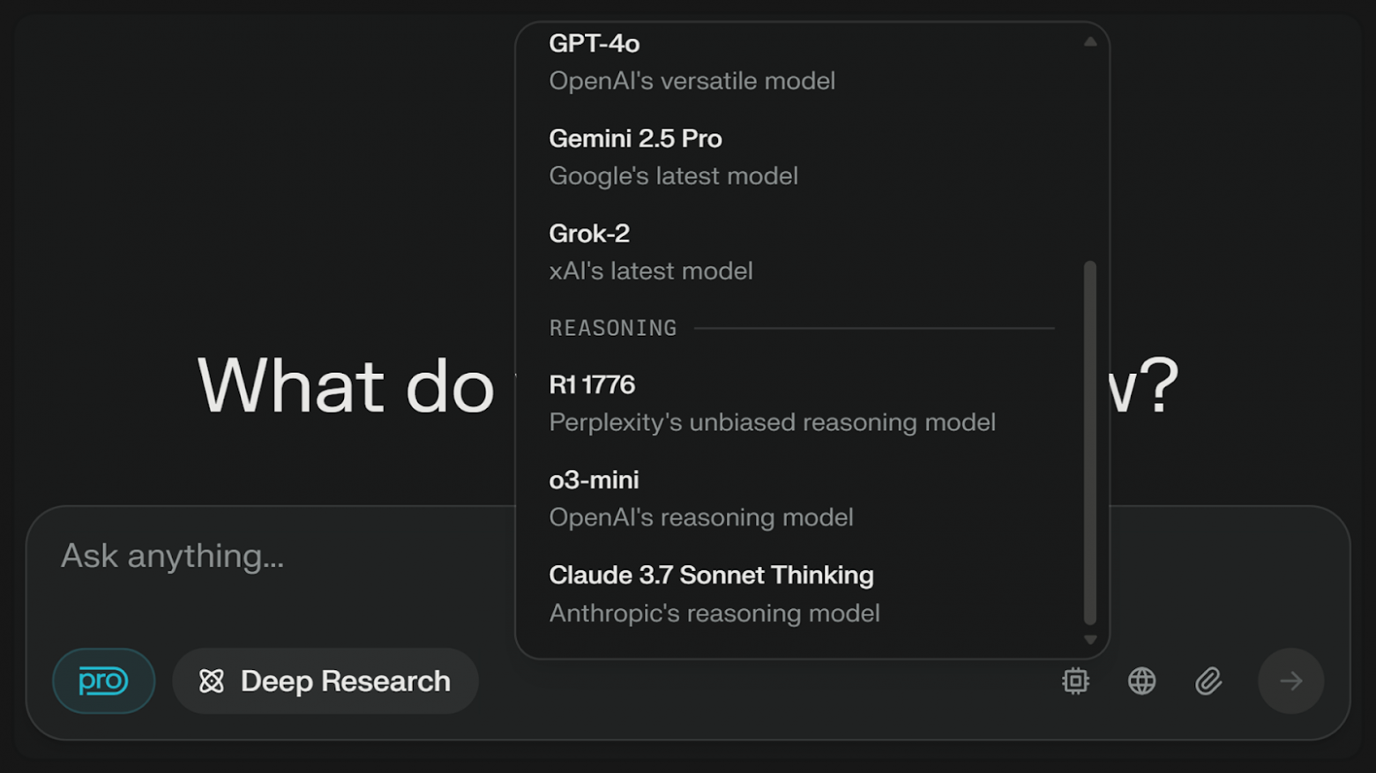Image resolution: width=1376 pixels, height=773 pixels.
Task: Pick the Grok-2 model option
Action: 589,234
